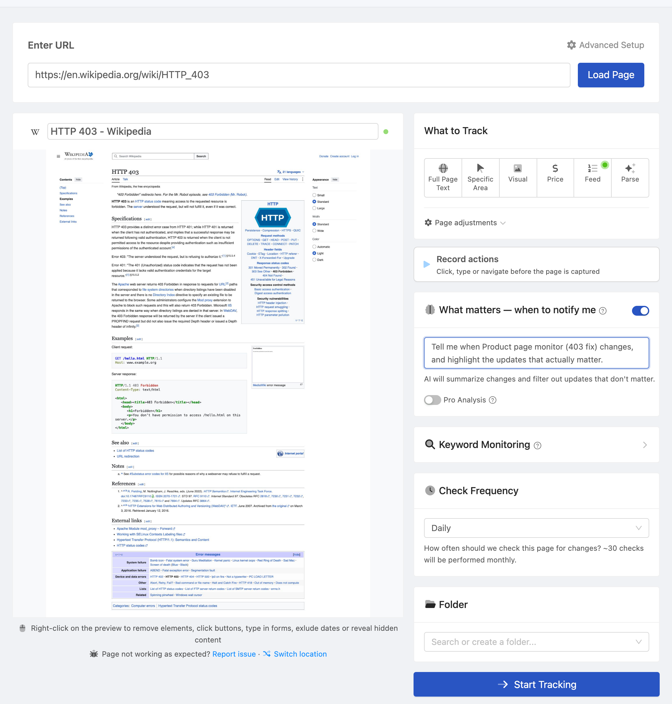Click the Page adjustments gear icon

click(428, 222)
